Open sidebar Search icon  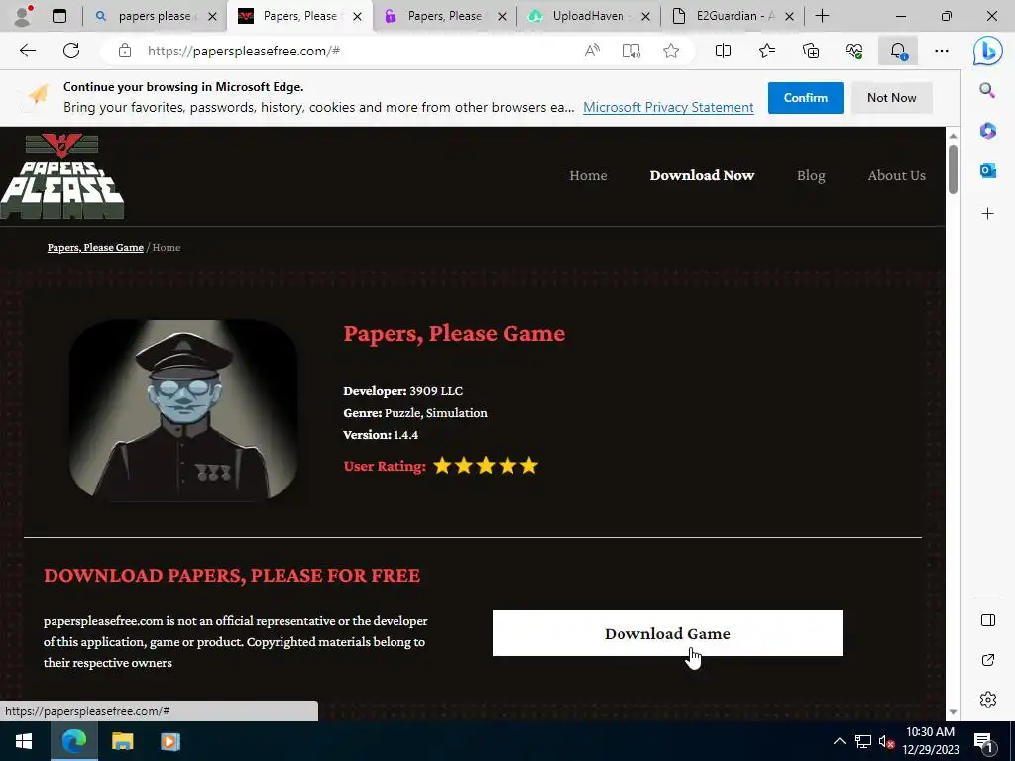988,90
